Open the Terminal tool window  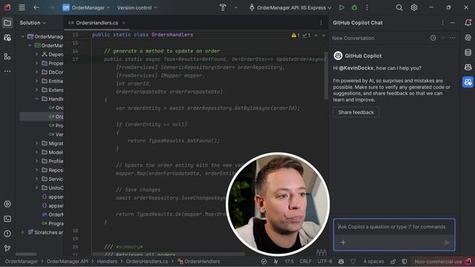[7, 219]
